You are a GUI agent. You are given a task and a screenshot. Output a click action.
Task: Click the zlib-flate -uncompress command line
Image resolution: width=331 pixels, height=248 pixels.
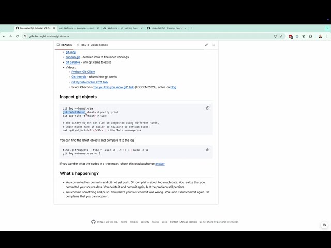(x=102, y=130)
